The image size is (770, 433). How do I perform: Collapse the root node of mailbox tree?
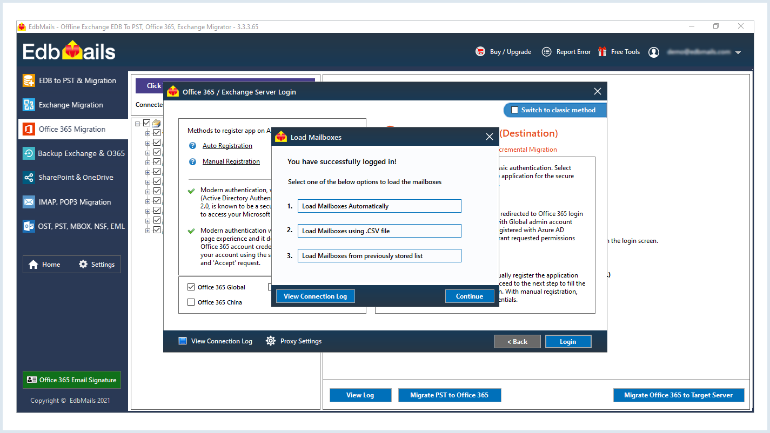138,123
